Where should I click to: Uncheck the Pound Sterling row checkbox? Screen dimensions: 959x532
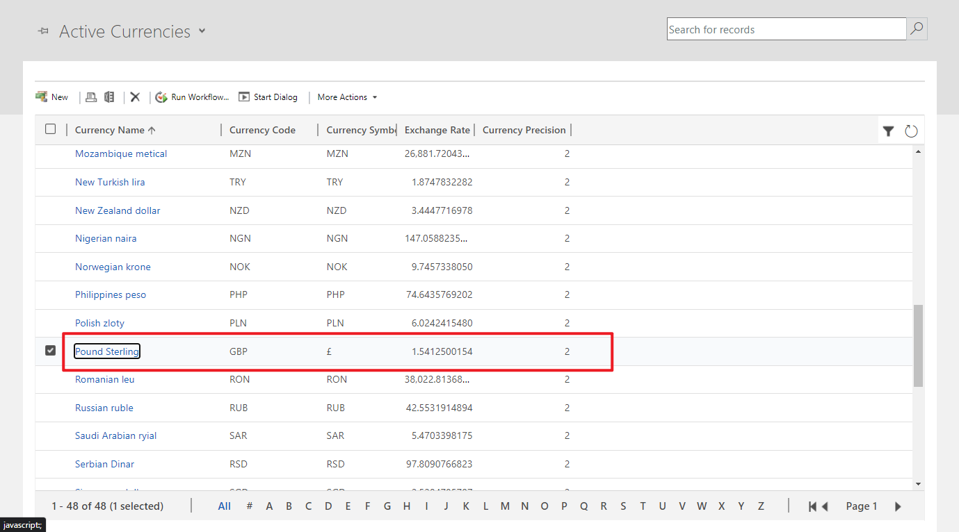click(50, 351)
